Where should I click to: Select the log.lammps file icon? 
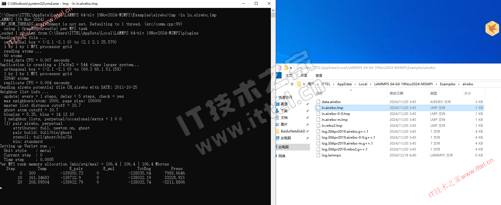click(x=318, y=155)
